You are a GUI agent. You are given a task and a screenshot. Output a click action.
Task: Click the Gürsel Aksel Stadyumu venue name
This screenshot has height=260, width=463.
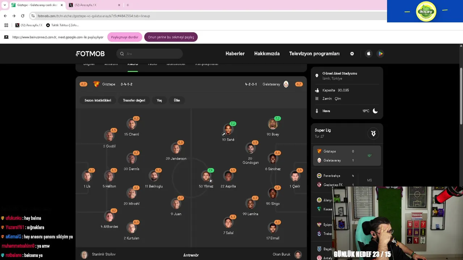tap(340, 73)
